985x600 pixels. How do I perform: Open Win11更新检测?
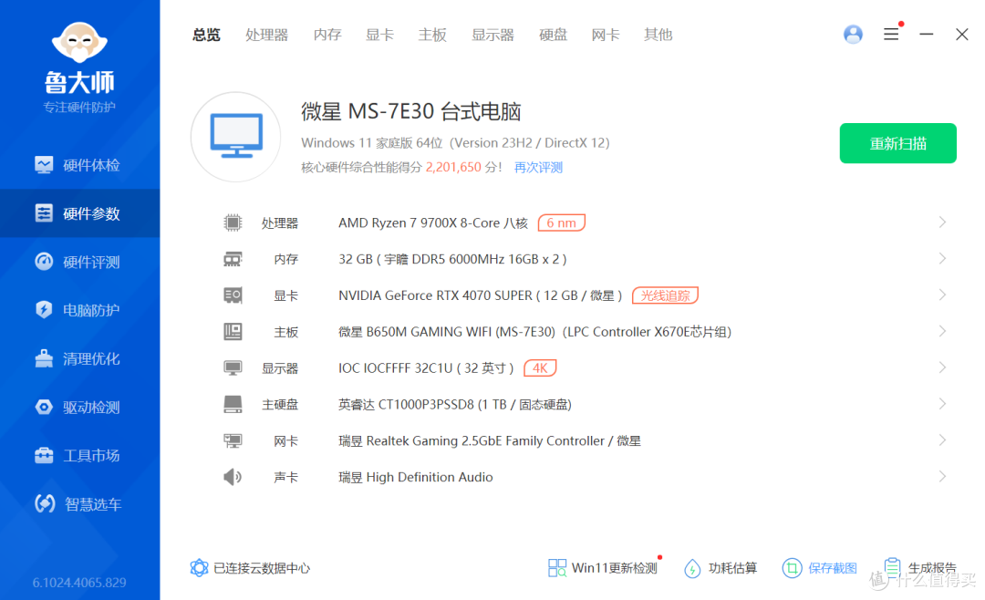tap(603, 568)
